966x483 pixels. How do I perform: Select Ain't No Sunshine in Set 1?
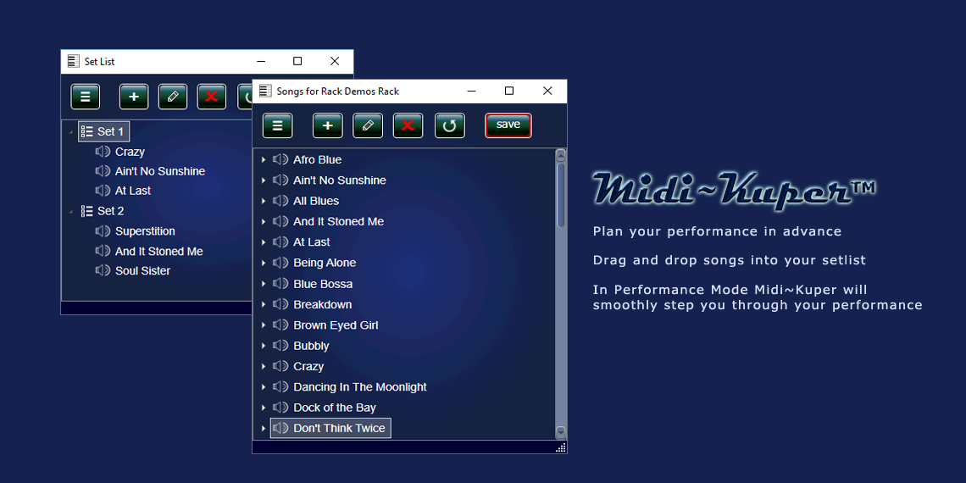159,171
